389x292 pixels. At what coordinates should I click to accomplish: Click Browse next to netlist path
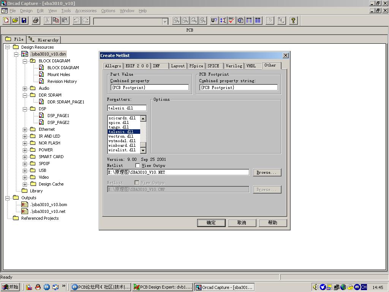[267, 172]
